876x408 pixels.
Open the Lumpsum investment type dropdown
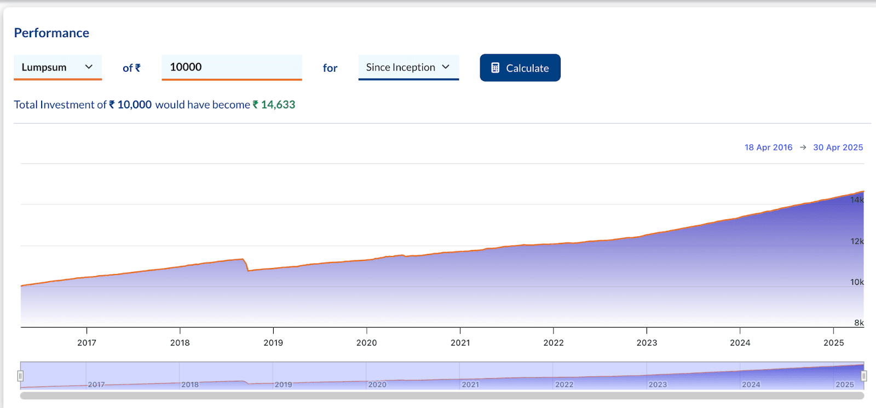tap(57, 67)
